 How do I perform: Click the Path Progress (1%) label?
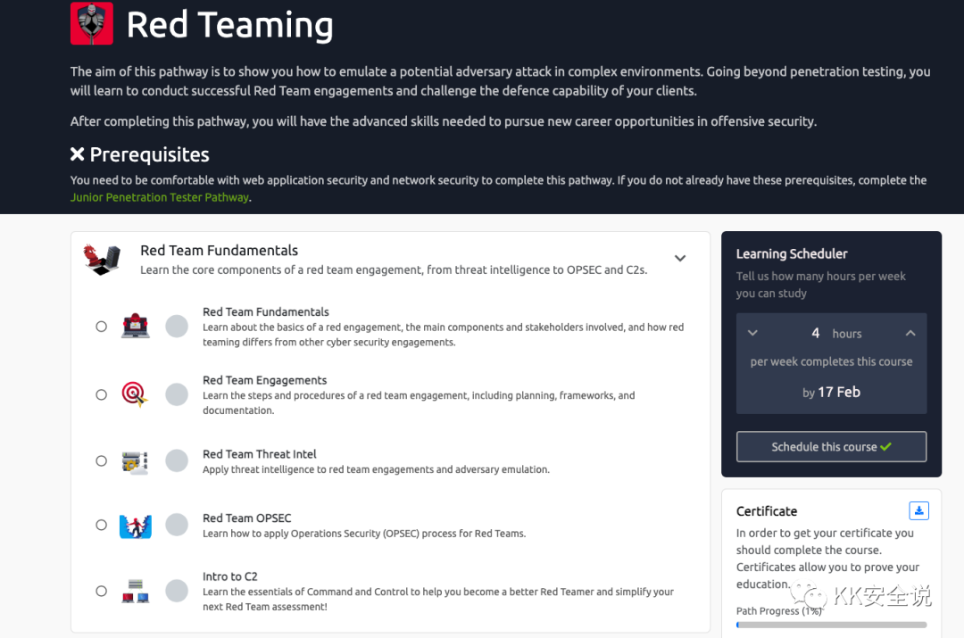tap(779, 611)
